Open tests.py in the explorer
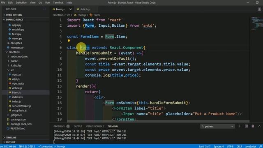263x148 pixels. click(16, 34)
